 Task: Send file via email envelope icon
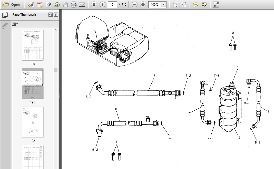click(x=82, y=5)
